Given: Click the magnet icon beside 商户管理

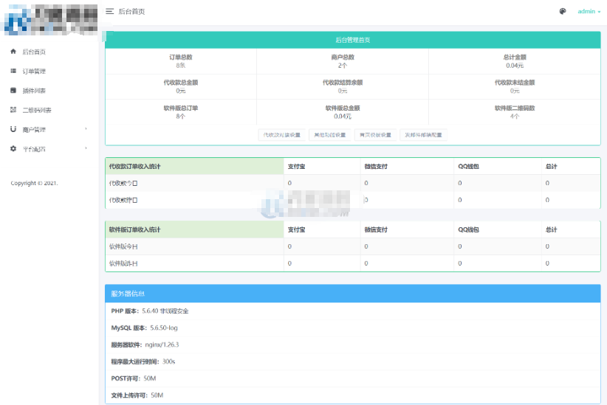Looking at the screenshot, I should (13, 130).
